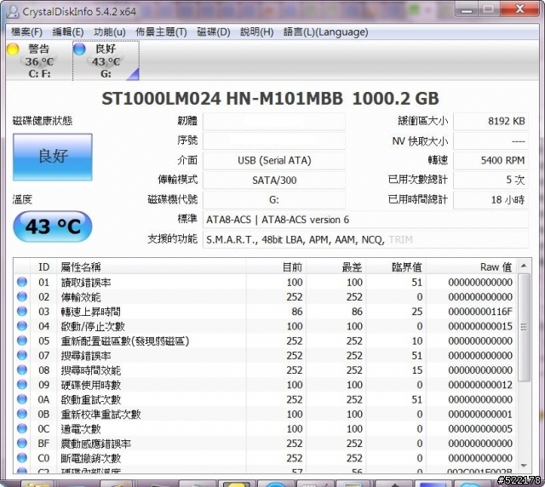The height and width of the screenshot is (487, 545).
Task: Select raw value 0000000116F
Action: (x=480, y=312)
